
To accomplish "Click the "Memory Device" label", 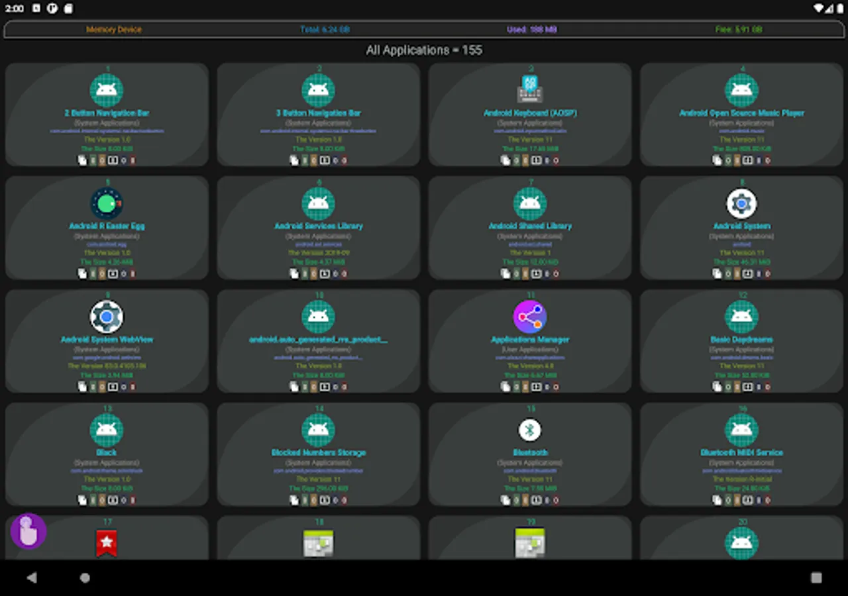I will click(114, 30).
